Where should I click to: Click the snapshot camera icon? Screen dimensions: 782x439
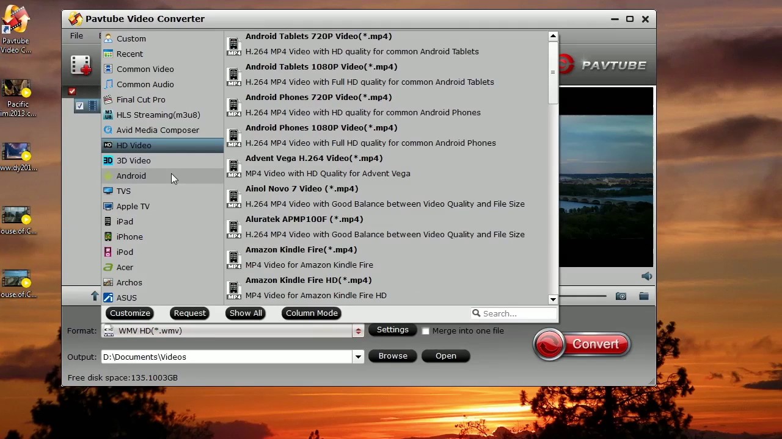[x=621, y=296]
